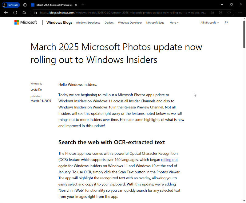Open the site search magnifier icon
Image resolution: width=246 pixels, height=203 pixels.
tap(226, 22)
